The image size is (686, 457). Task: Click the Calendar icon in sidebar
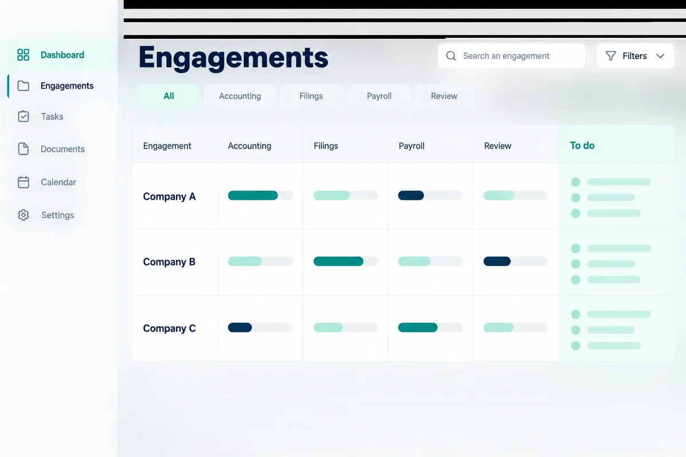click(23, 182)
